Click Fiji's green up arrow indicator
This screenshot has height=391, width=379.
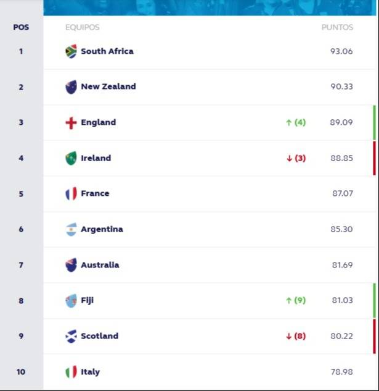(x=288, y=301)
